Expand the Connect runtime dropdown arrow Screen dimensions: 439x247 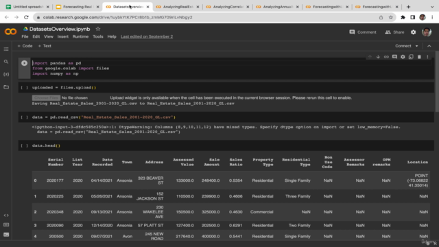(416, 46)
